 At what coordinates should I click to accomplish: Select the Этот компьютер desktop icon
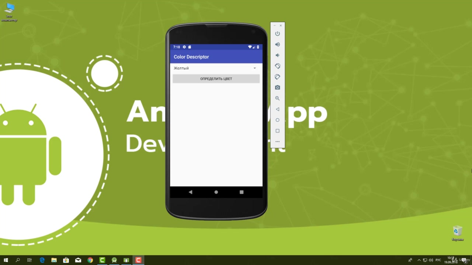point(9,13)
